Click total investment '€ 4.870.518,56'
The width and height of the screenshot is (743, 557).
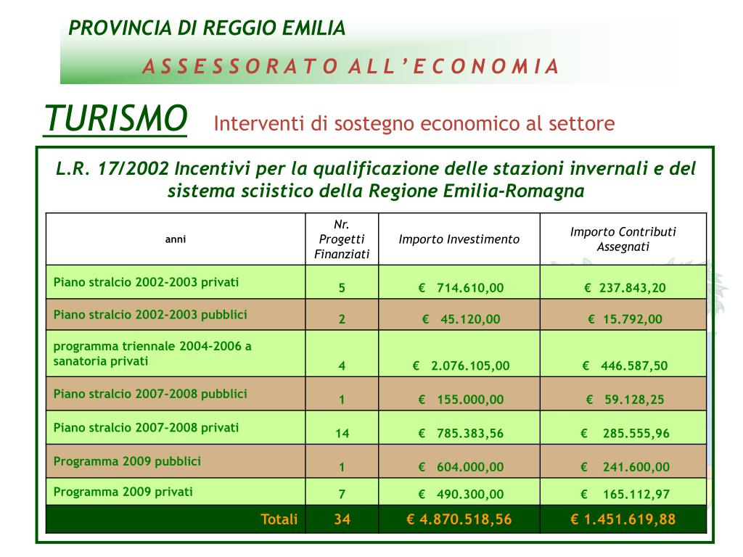[459, 519]
